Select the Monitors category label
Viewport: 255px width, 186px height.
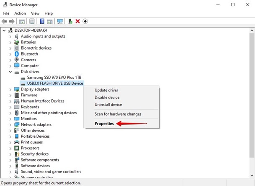(x=29, y=118)
